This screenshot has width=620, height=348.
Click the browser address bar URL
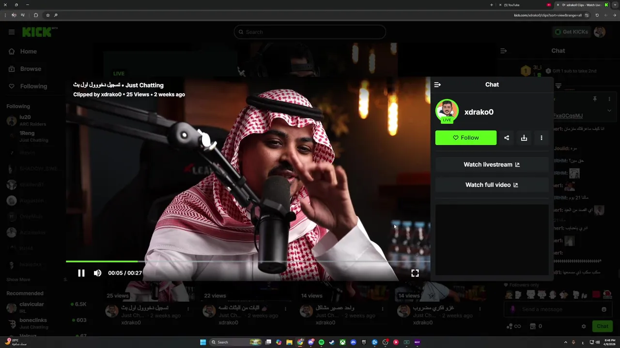(x=547, y=15)
